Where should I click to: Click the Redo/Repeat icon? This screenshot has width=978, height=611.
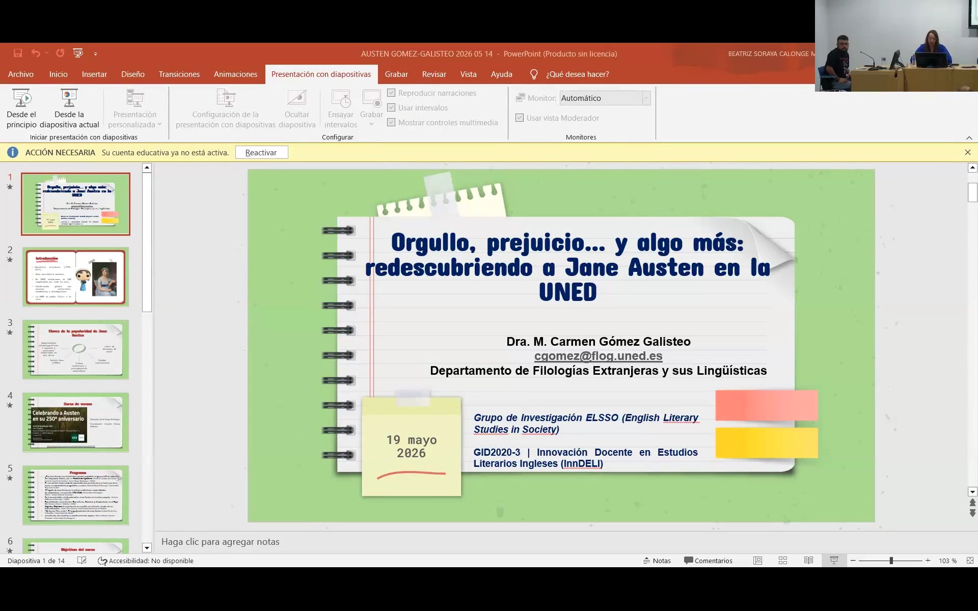point(60,53)
